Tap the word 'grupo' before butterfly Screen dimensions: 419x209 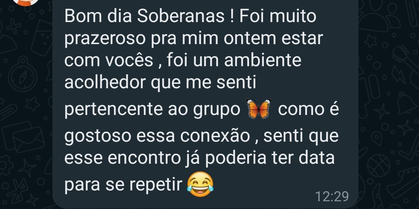[x=217, y=110]
